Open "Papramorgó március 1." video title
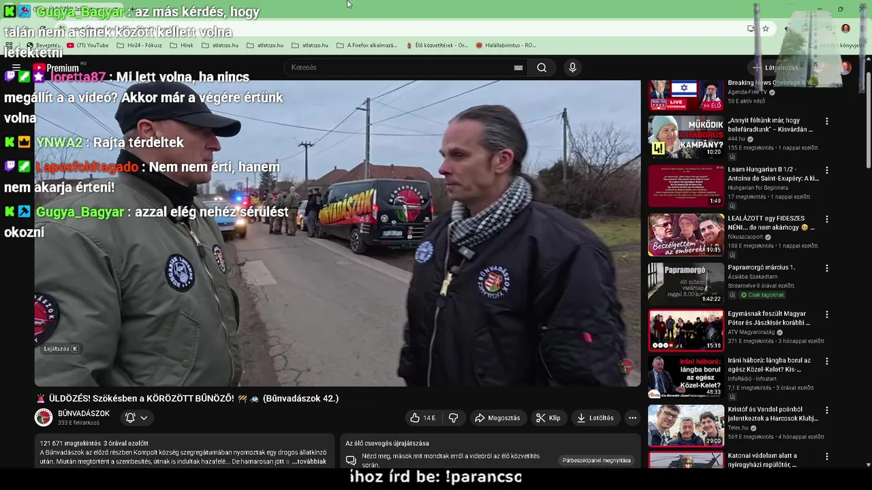The height and width of the screenshot is (490, 872). [x=761, y=267]
